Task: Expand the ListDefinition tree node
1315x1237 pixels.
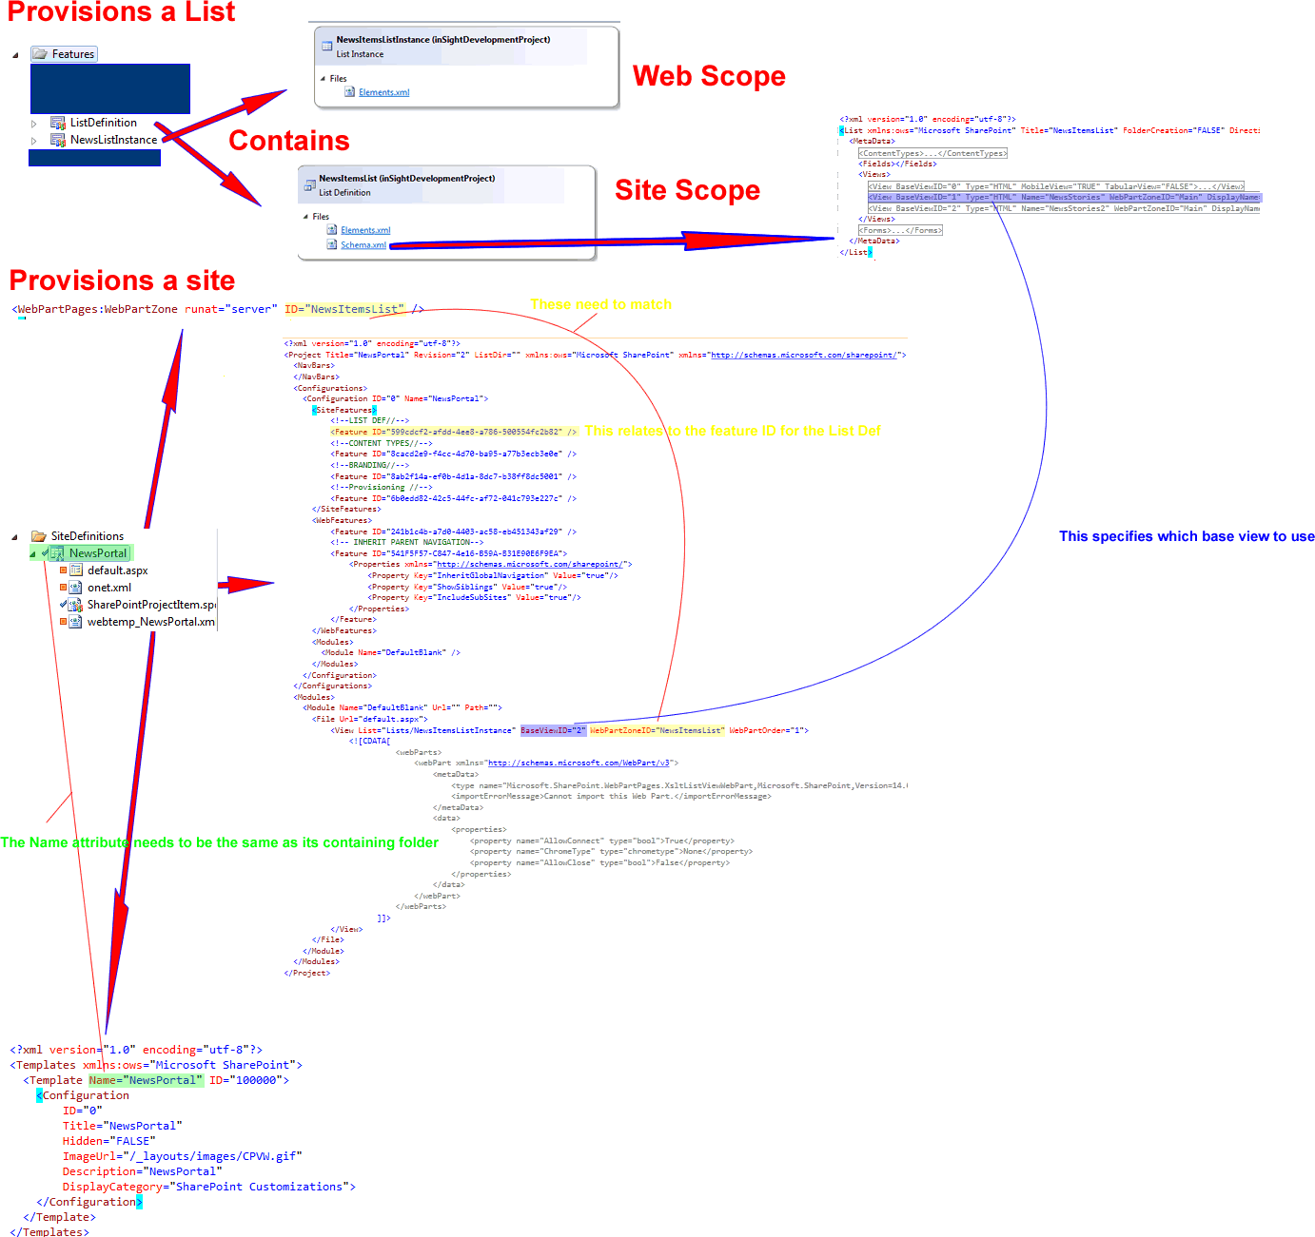Action: (x=34, y=124)
